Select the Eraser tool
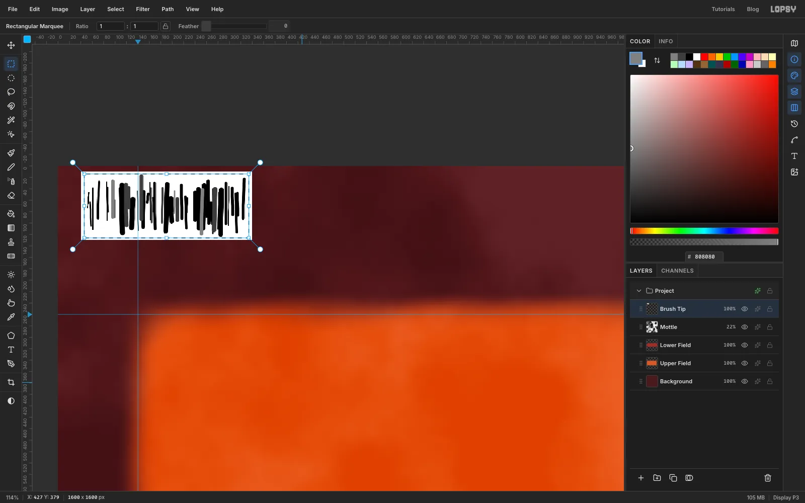Screen dimensions: 805x503 pyautogui.click(x=11, y=195)
